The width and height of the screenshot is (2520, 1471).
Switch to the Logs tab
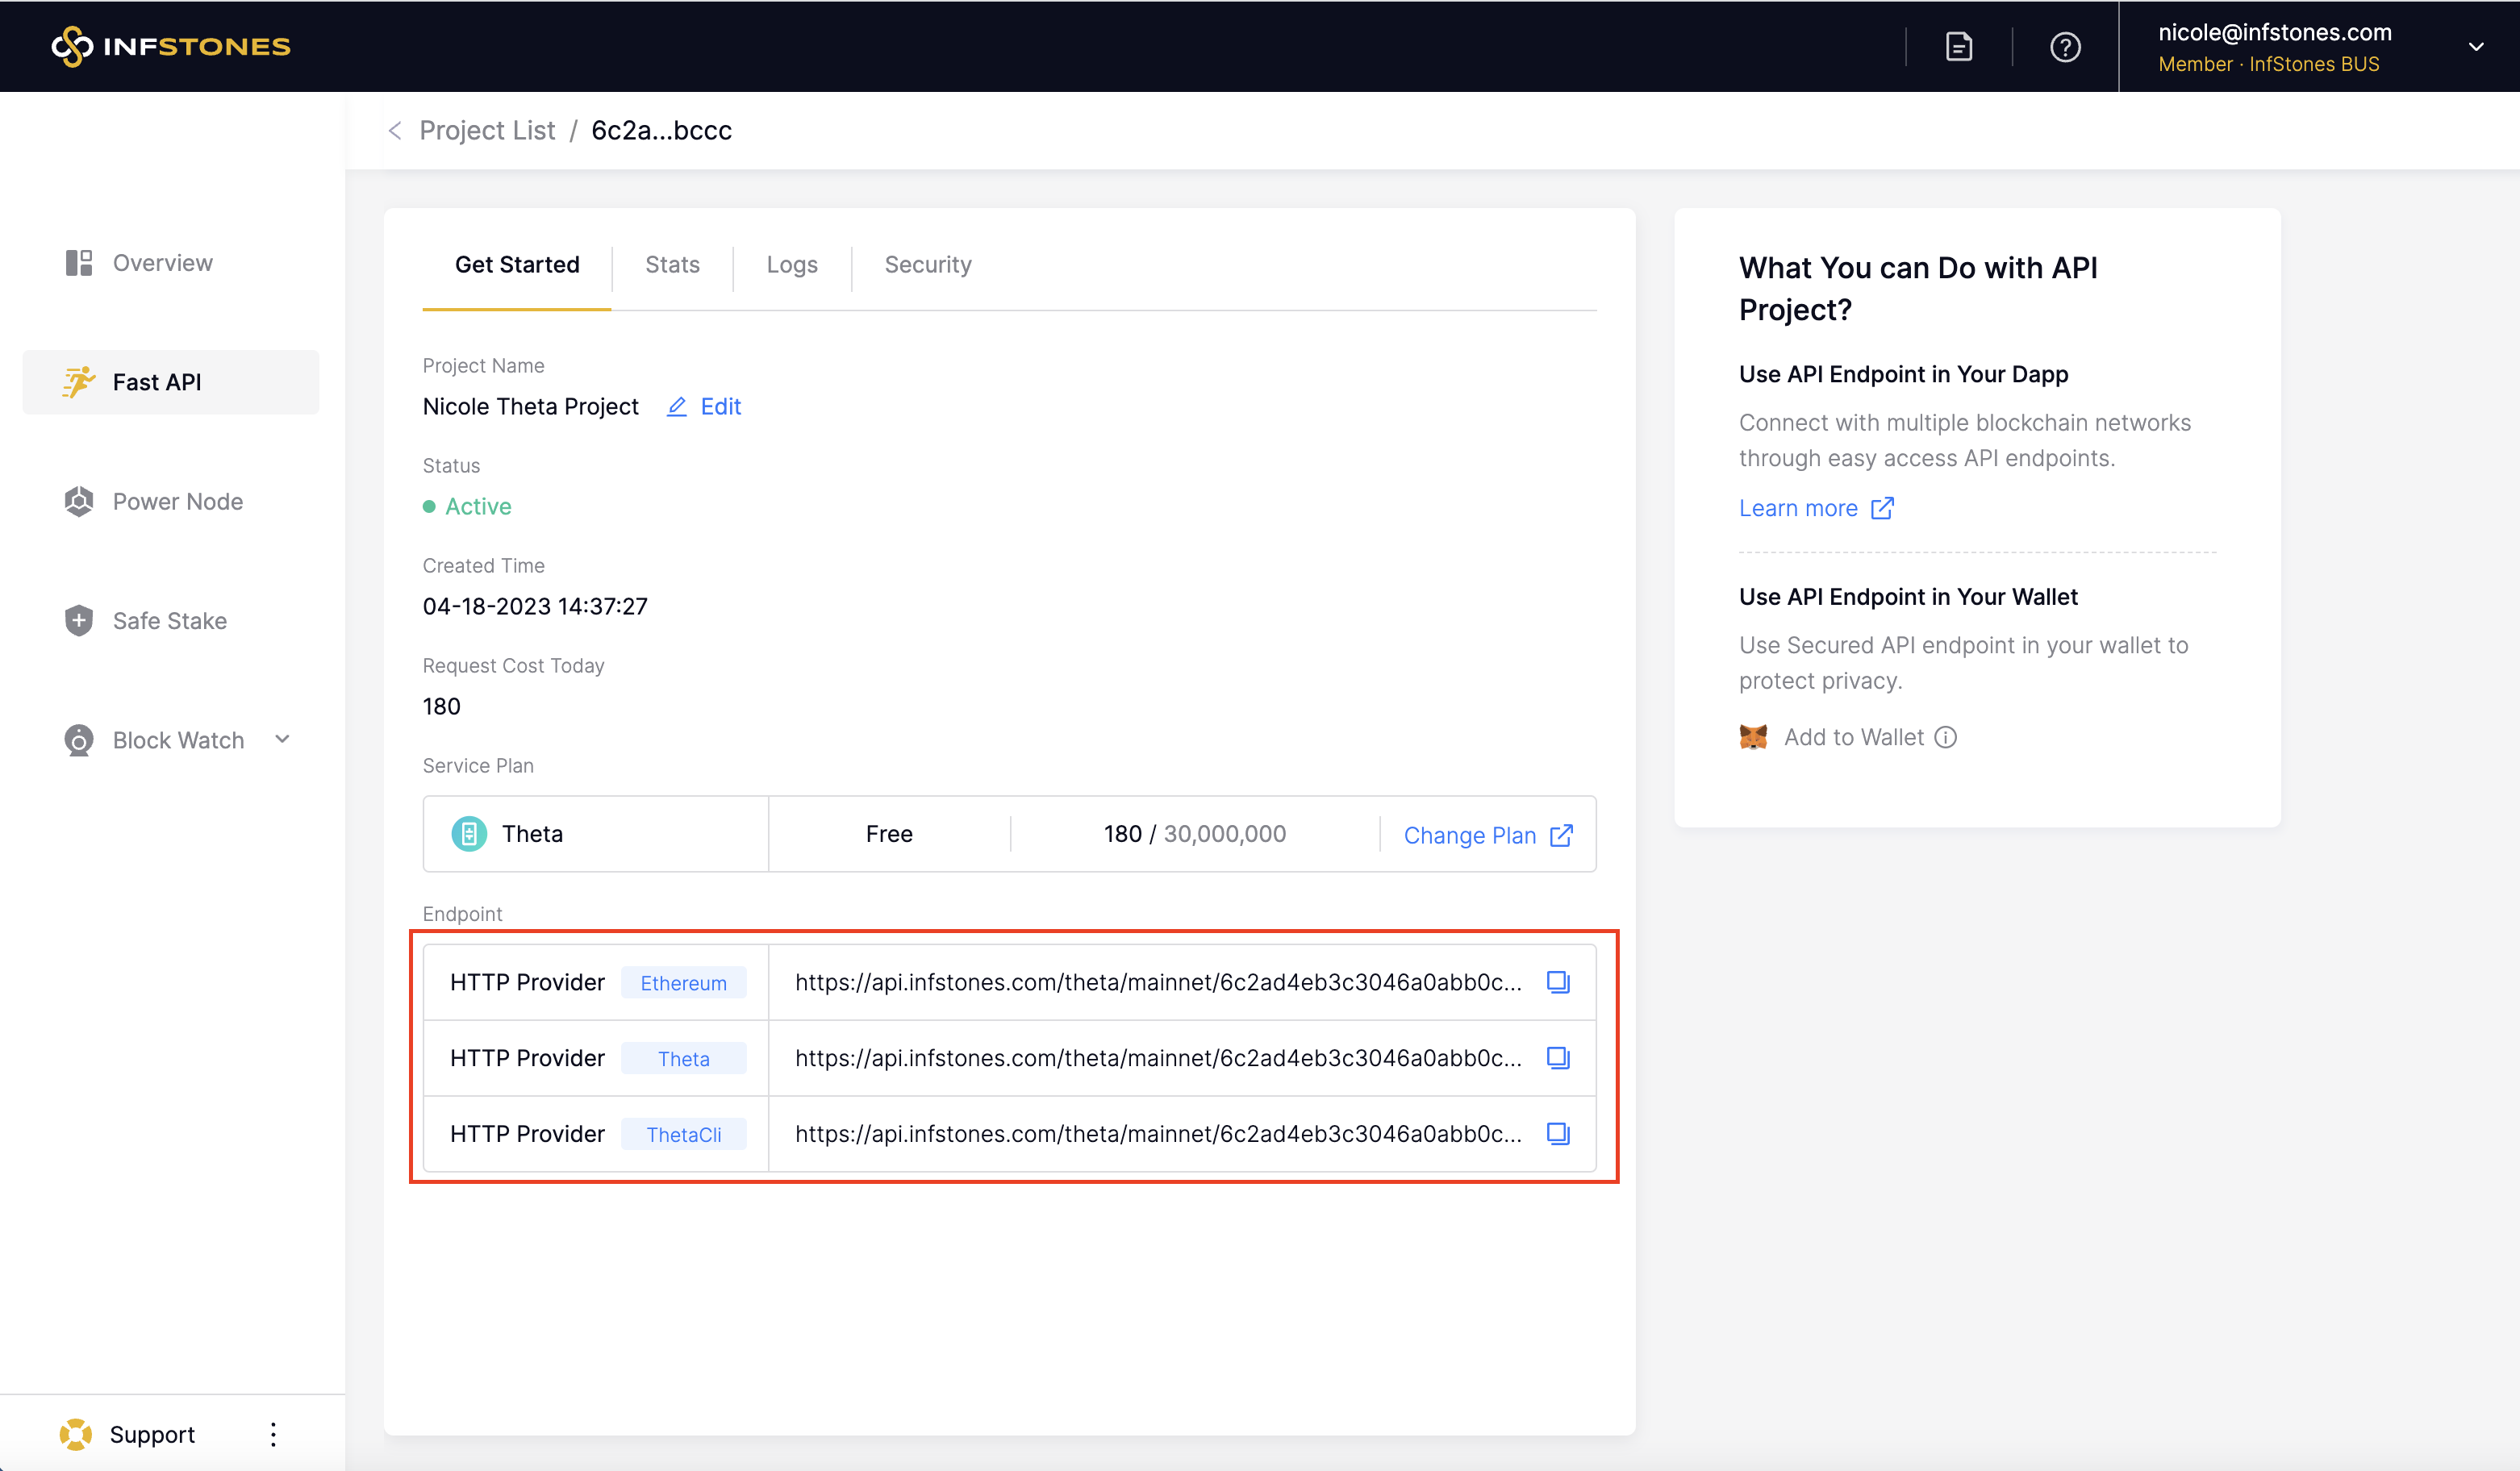(x=791, y=265)
